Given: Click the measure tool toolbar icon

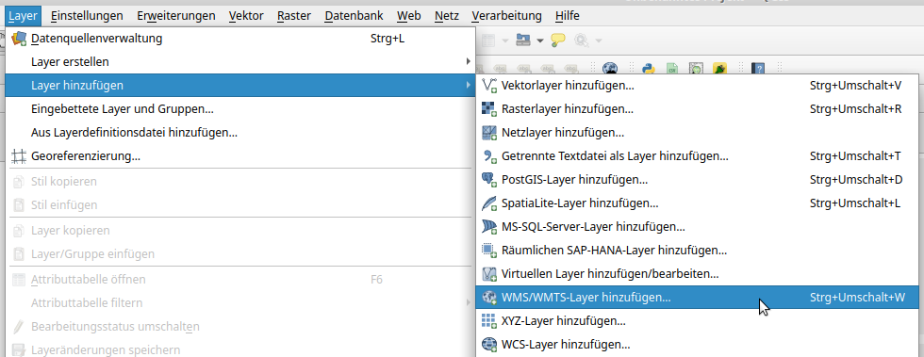Looking at the screenshot, I should click(x=522, y=41).
